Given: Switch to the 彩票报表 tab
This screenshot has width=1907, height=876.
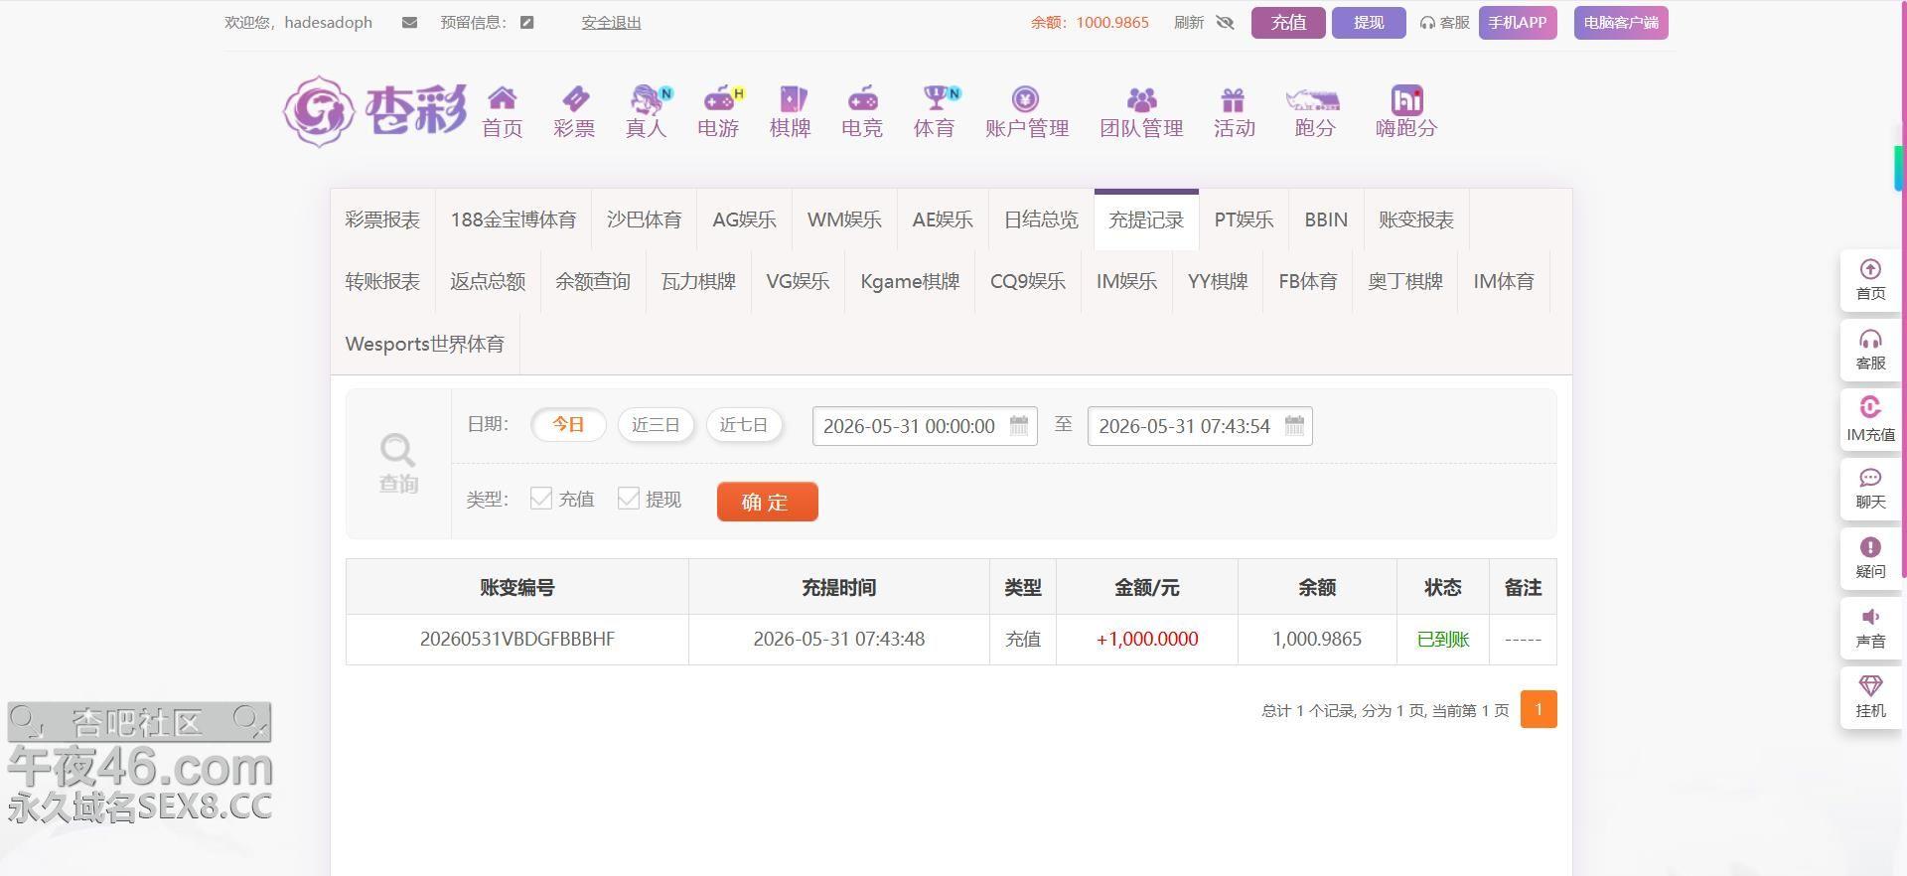Looking at the screenshot, I should (x=382, y=219).
